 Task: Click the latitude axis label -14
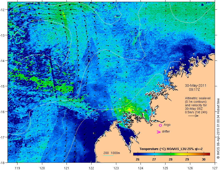(x=2, y=61)
